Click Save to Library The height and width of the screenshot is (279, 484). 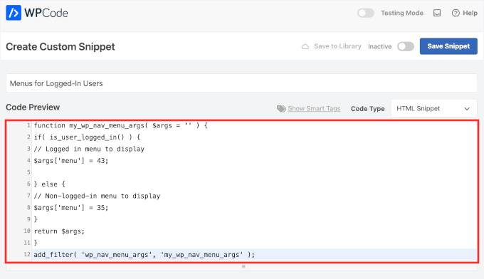pos(337,46)
